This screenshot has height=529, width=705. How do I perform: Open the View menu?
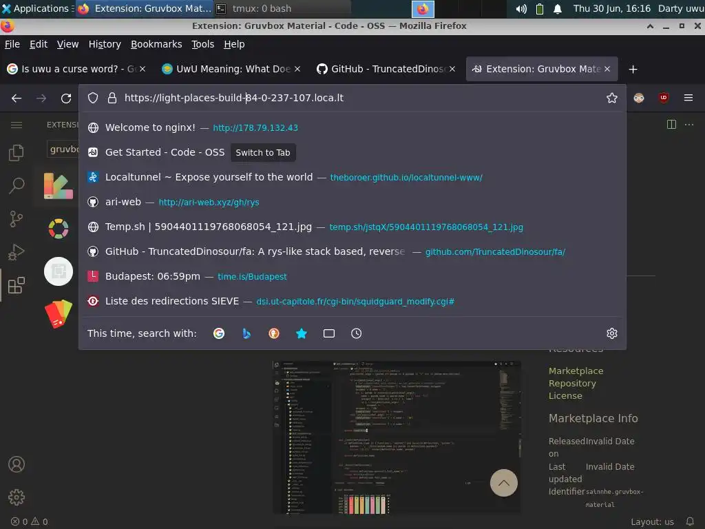[x=67, y=44]
